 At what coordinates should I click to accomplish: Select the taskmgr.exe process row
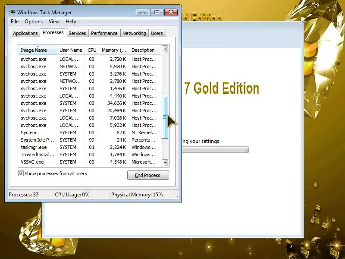pyautogui.click(x=90, y=147)
